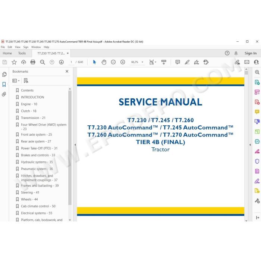The image size is (261, 261).
Task: Jump to Pneumatic system - 36 bookmark
Action: point(37,169)
